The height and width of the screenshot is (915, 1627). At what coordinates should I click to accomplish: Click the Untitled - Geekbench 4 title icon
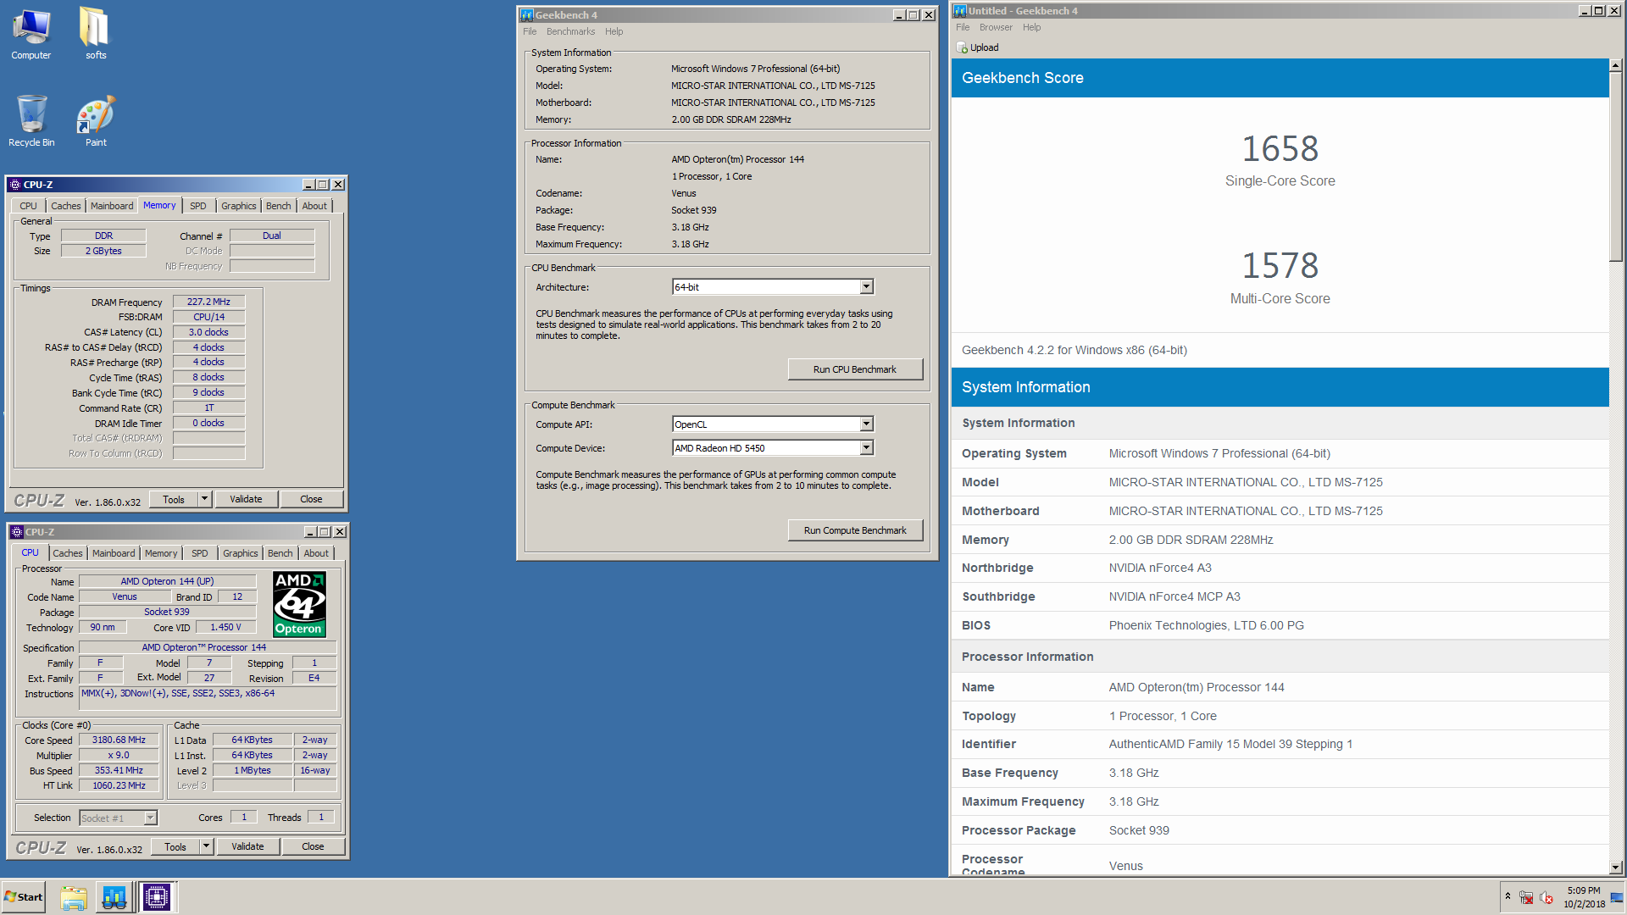click(x=960, y=11)
